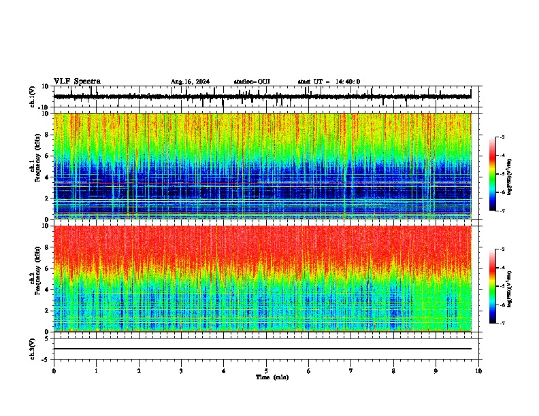Click the "station=OUJ" label

pyautogui.click(x=252, y=82)
